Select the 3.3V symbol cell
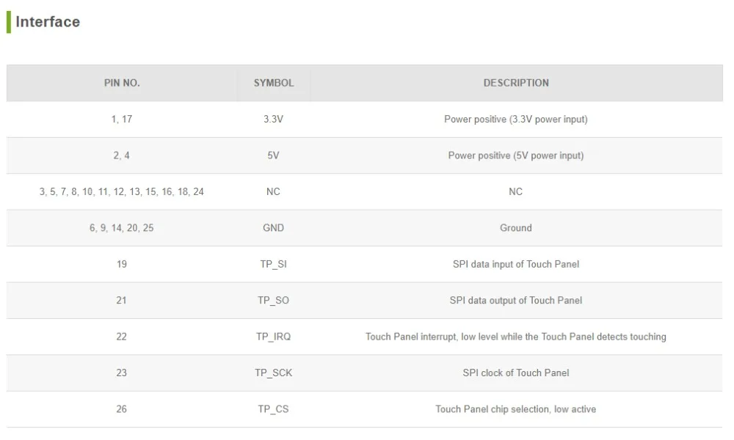 tap(273, 119)
